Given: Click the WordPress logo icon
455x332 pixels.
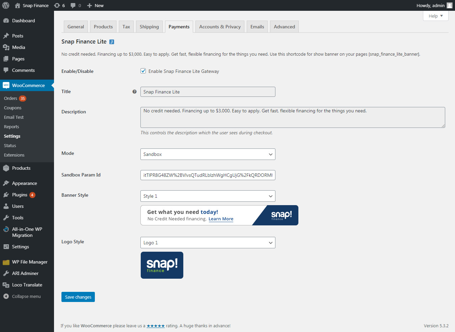Looking at the screenshot, I should click(6, 5).
